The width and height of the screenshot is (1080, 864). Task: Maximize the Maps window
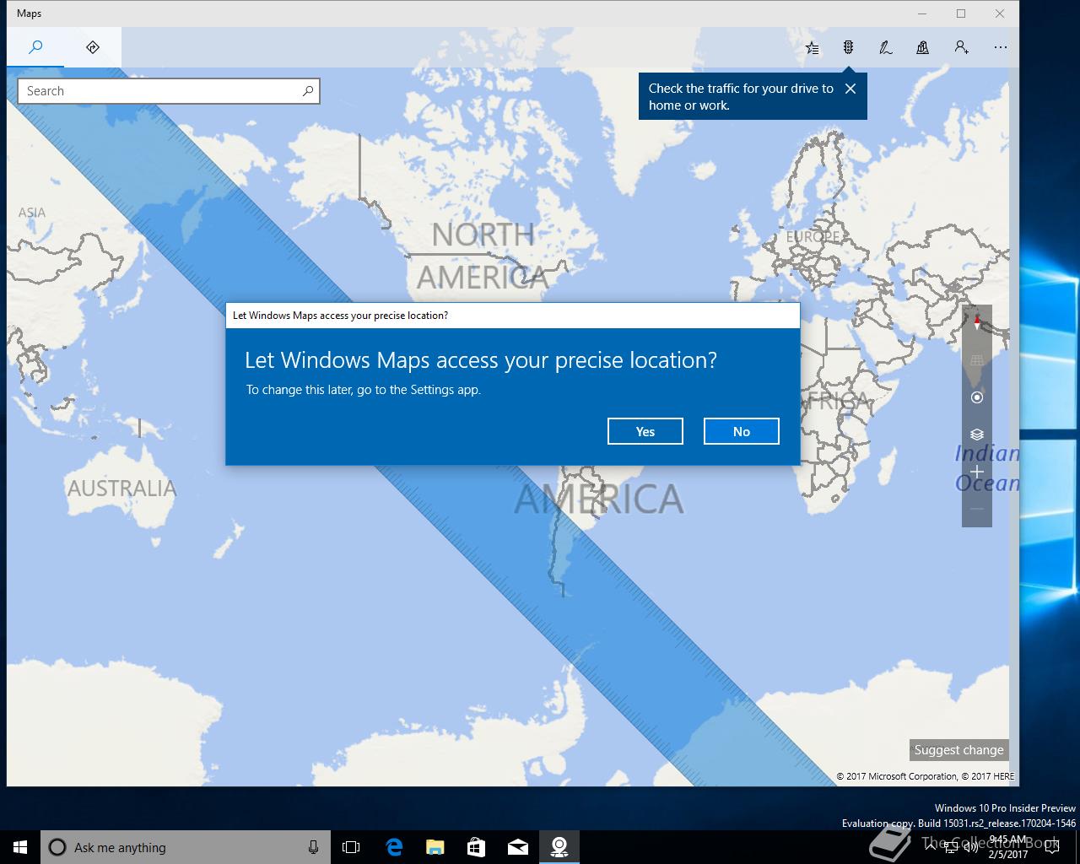point(961,13)
